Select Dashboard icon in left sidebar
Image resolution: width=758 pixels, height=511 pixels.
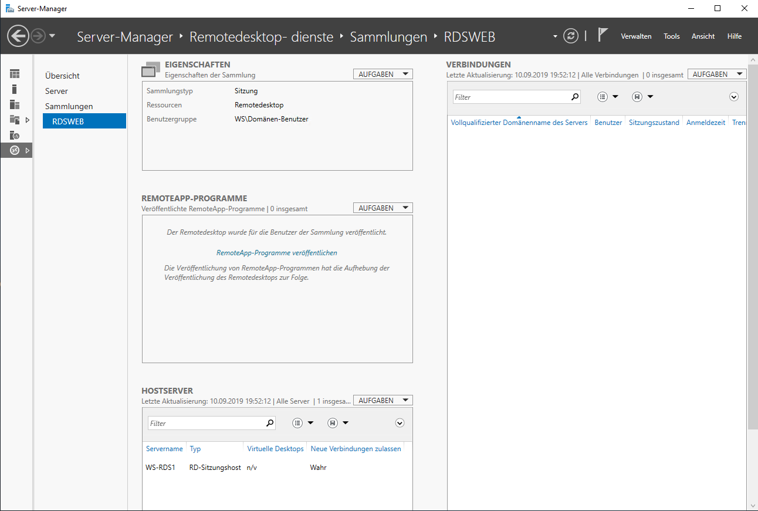tap(15, 74)
